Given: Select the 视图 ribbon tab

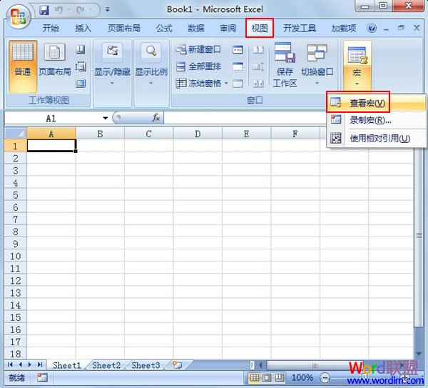Looking at the screenshot, I should coord(260,28).
